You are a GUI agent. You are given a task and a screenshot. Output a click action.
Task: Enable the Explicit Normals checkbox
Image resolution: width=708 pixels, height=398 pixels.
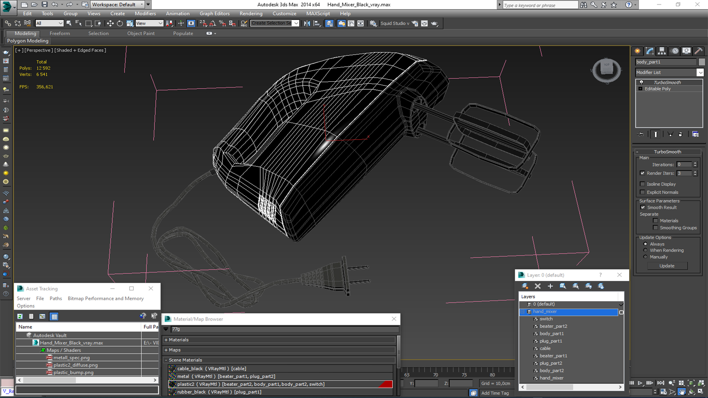coord(642,192)
